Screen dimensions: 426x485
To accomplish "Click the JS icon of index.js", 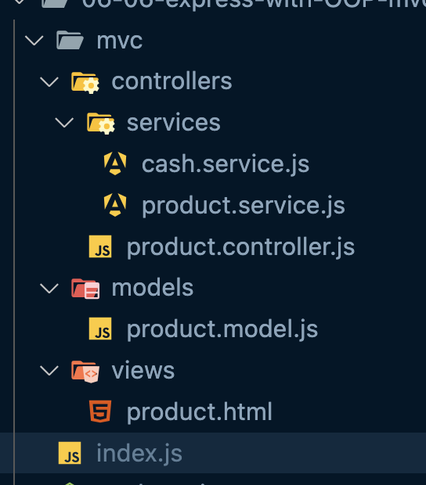I will (70, 453).
